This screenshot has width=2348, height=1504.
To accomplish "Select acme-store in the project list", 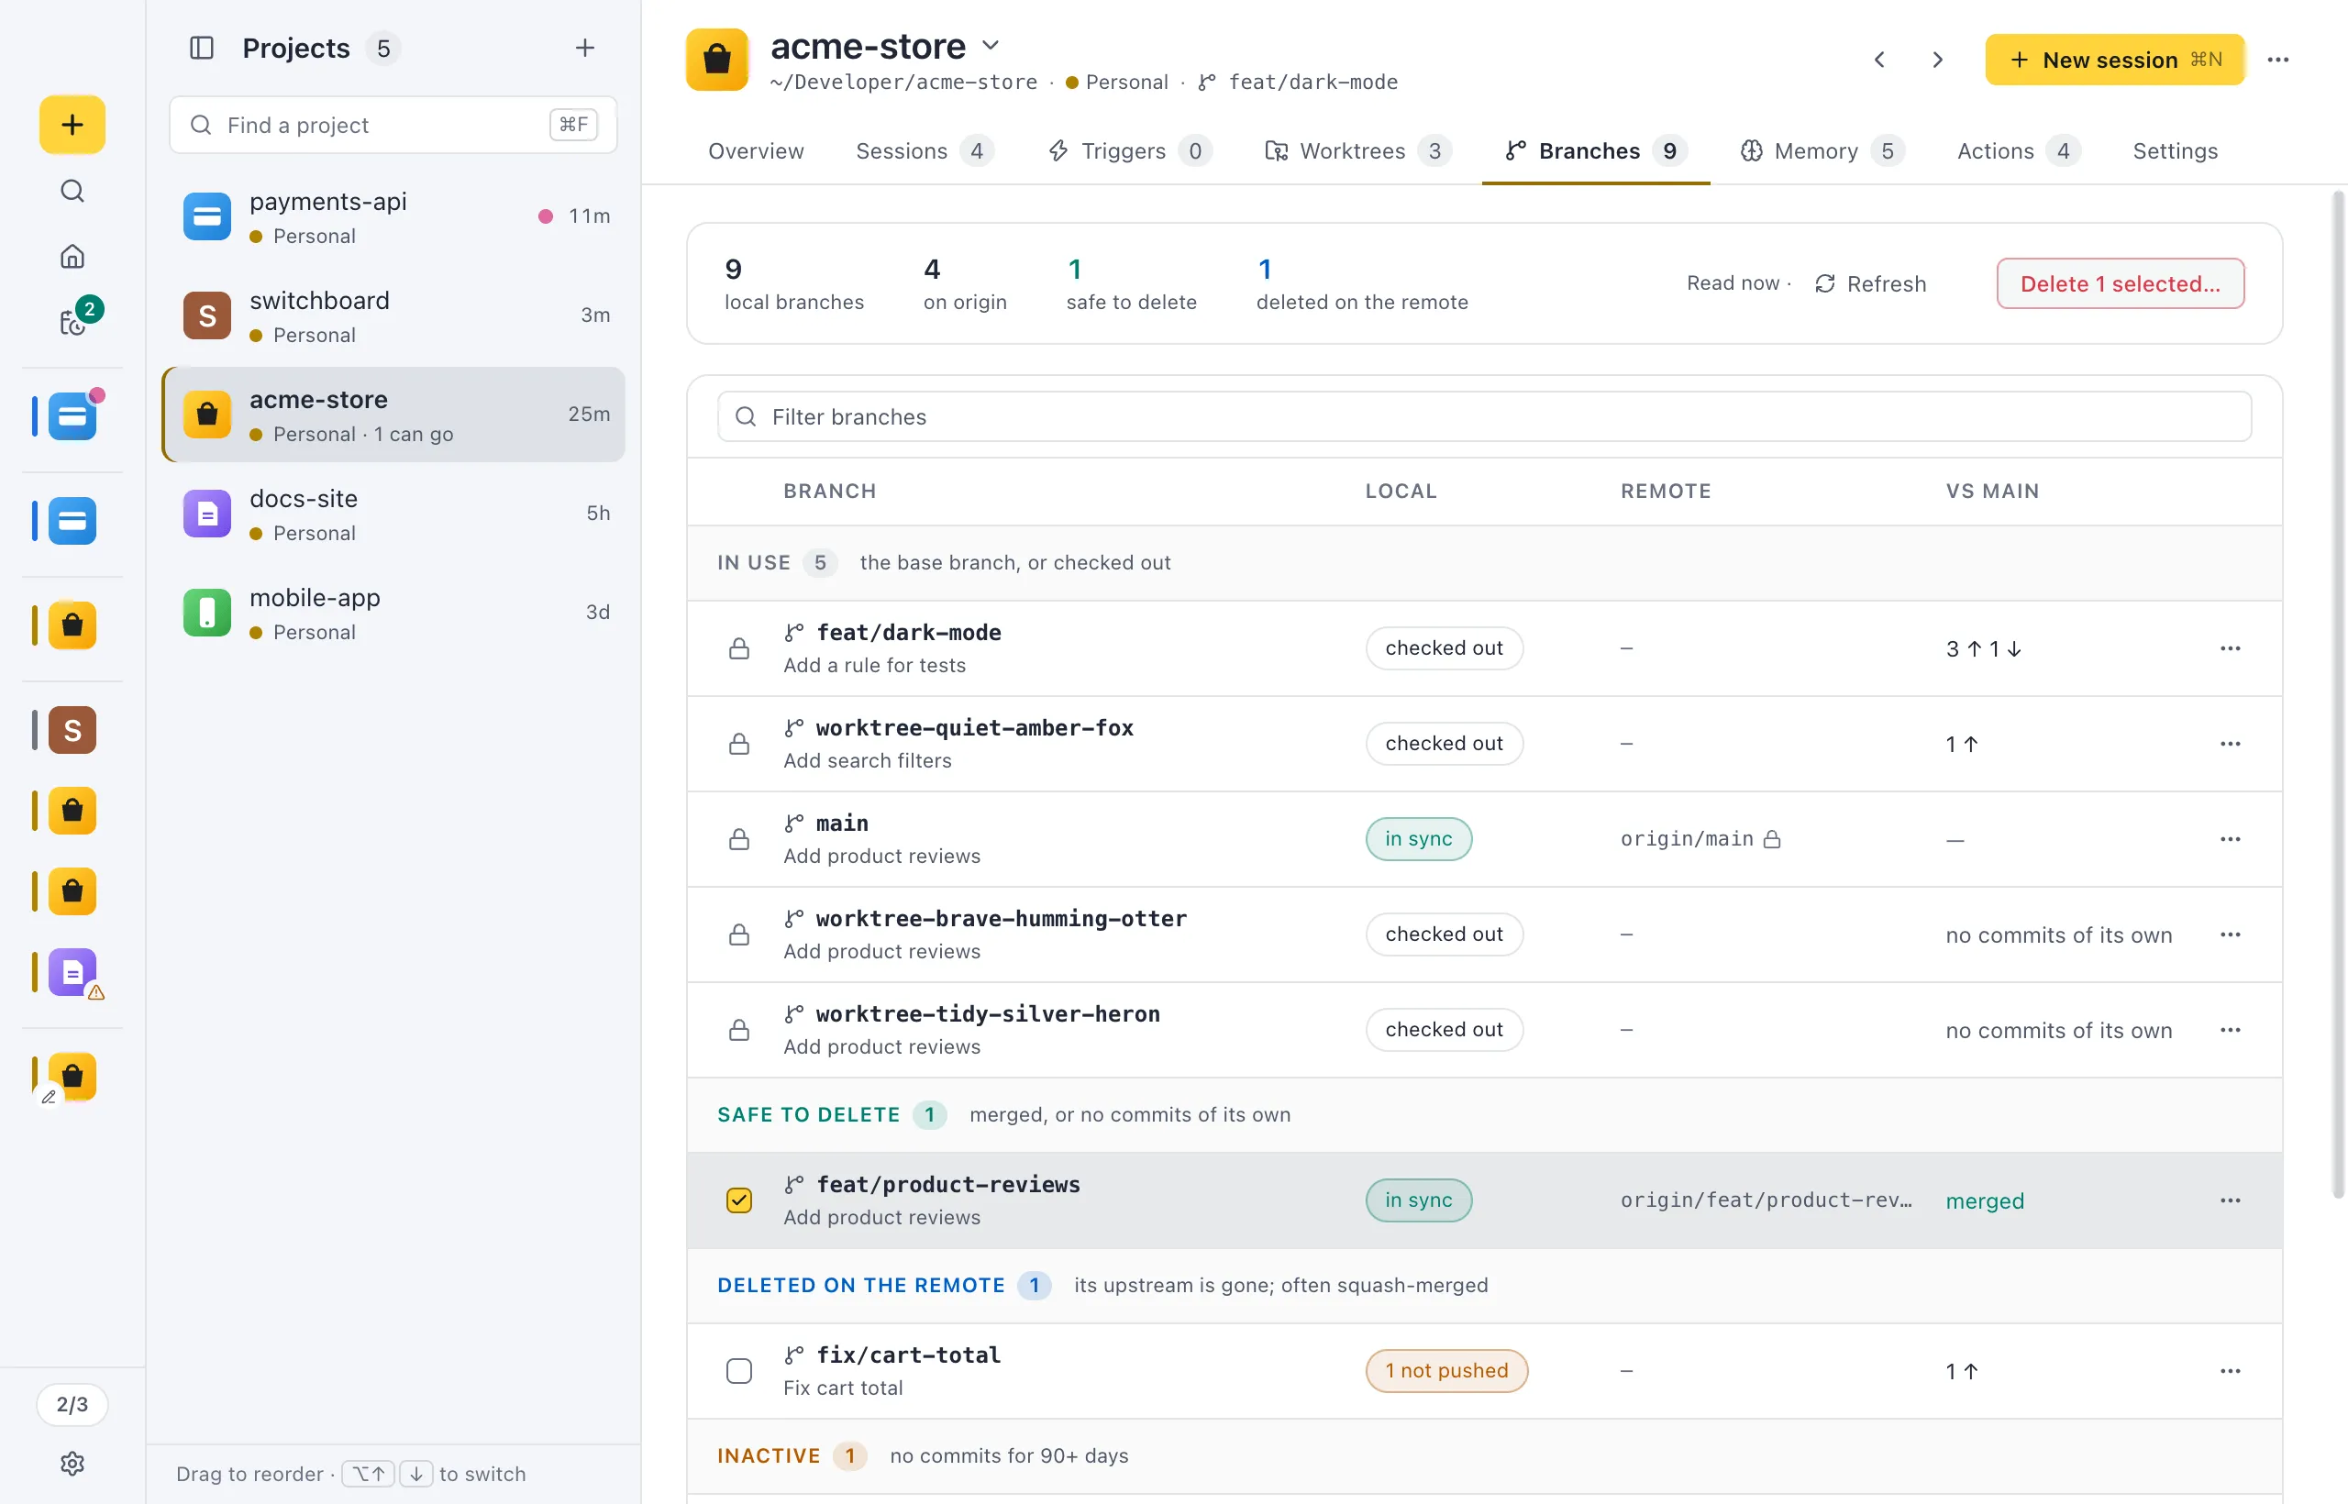I will tap(393, 415).
